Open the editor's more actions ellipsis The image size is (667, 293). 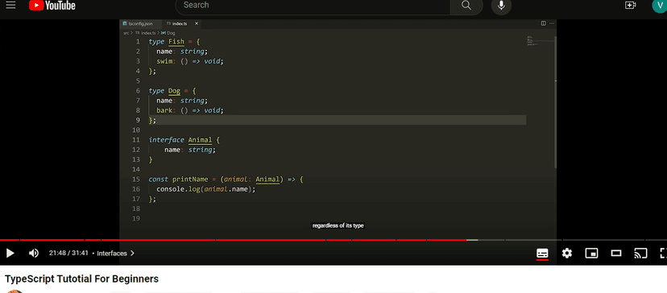pos(552,23)
